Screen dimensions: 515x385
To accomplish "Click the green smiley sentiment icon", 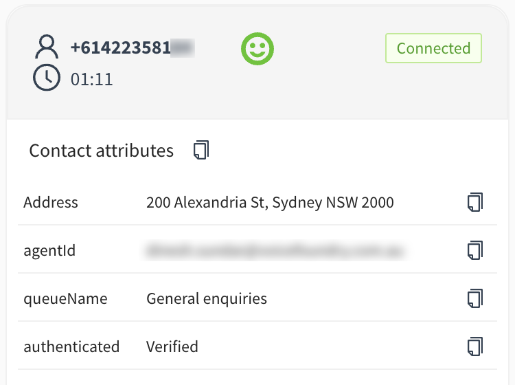I will (x=257, y=49).
